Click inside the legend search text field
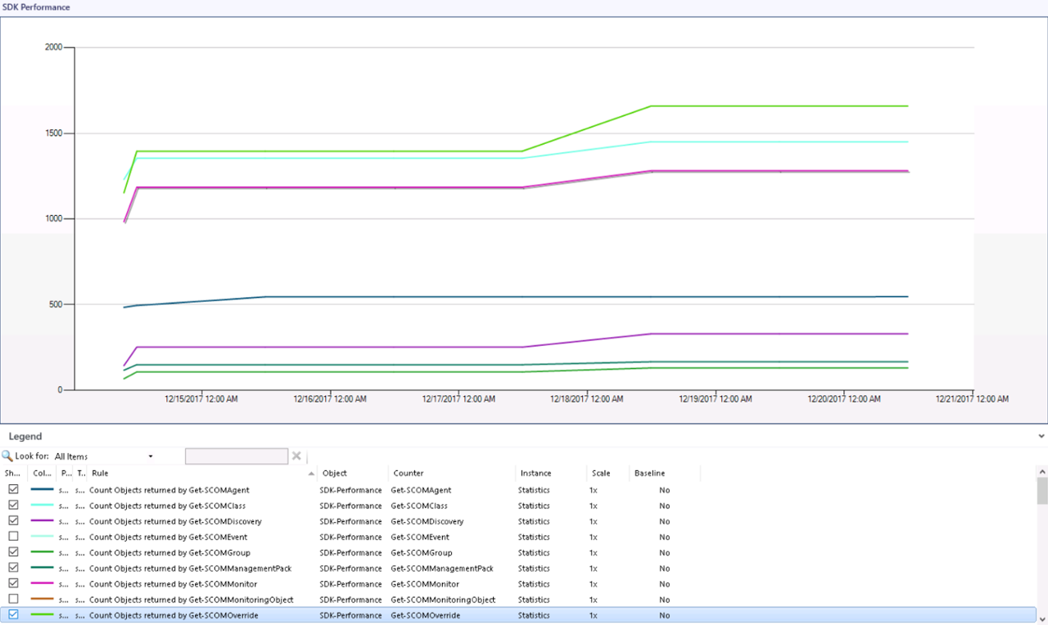1048x625 pixels. [236, 456]
